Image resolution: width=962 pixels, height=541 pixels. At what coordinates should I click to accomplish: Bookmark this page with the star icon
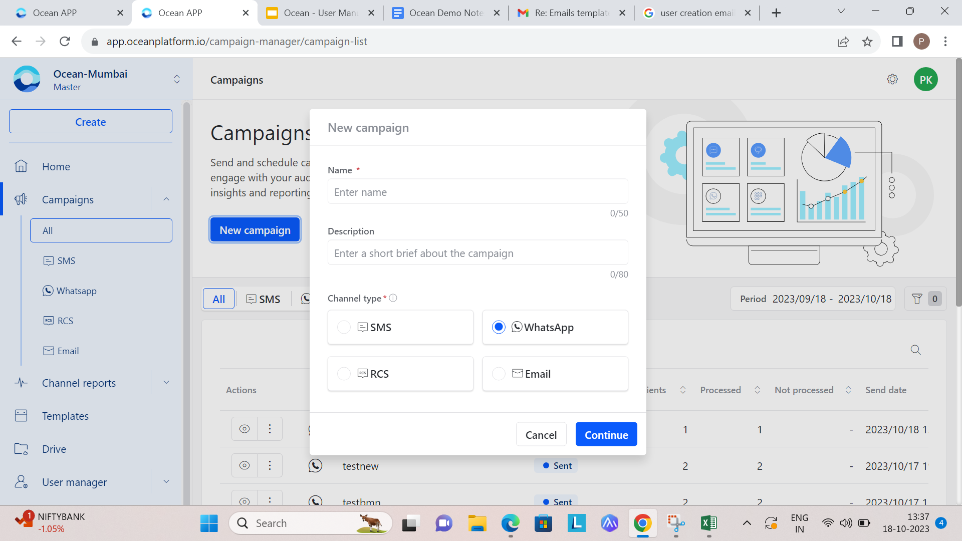point(867,42)
